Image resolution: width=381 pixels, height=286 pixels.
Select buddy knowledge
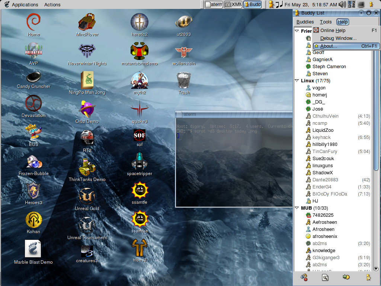[x=324, y=250]
